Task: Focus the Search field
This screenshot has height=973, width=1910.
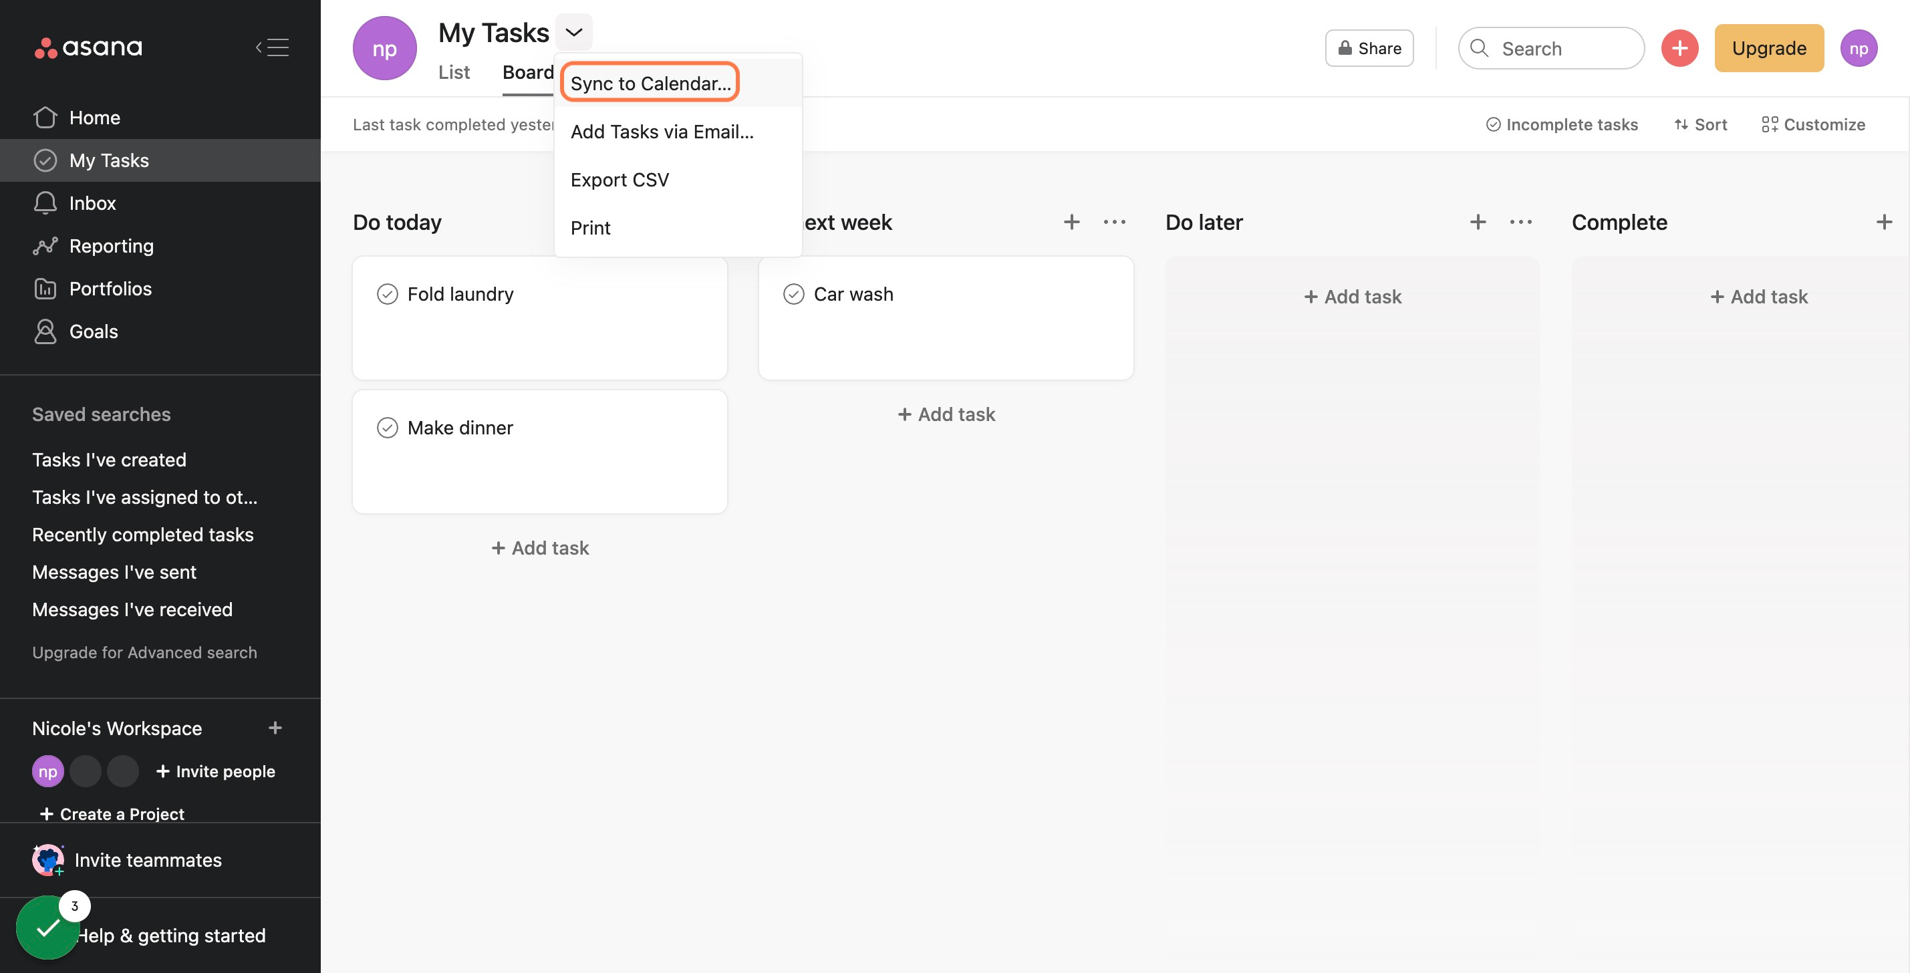Action: click(1550, 48)
